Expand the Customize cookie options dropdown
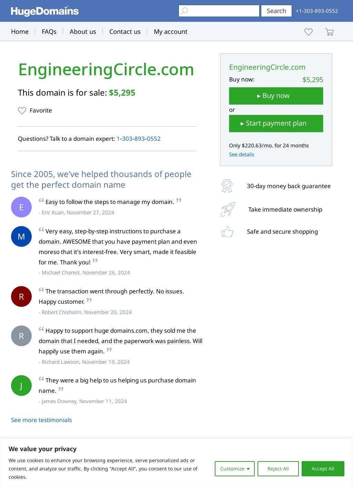 point(234,469)
